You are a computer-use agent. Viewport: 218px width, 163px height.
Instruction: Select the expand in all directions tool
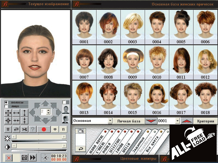pyautogui.click(x=8, y=113)
